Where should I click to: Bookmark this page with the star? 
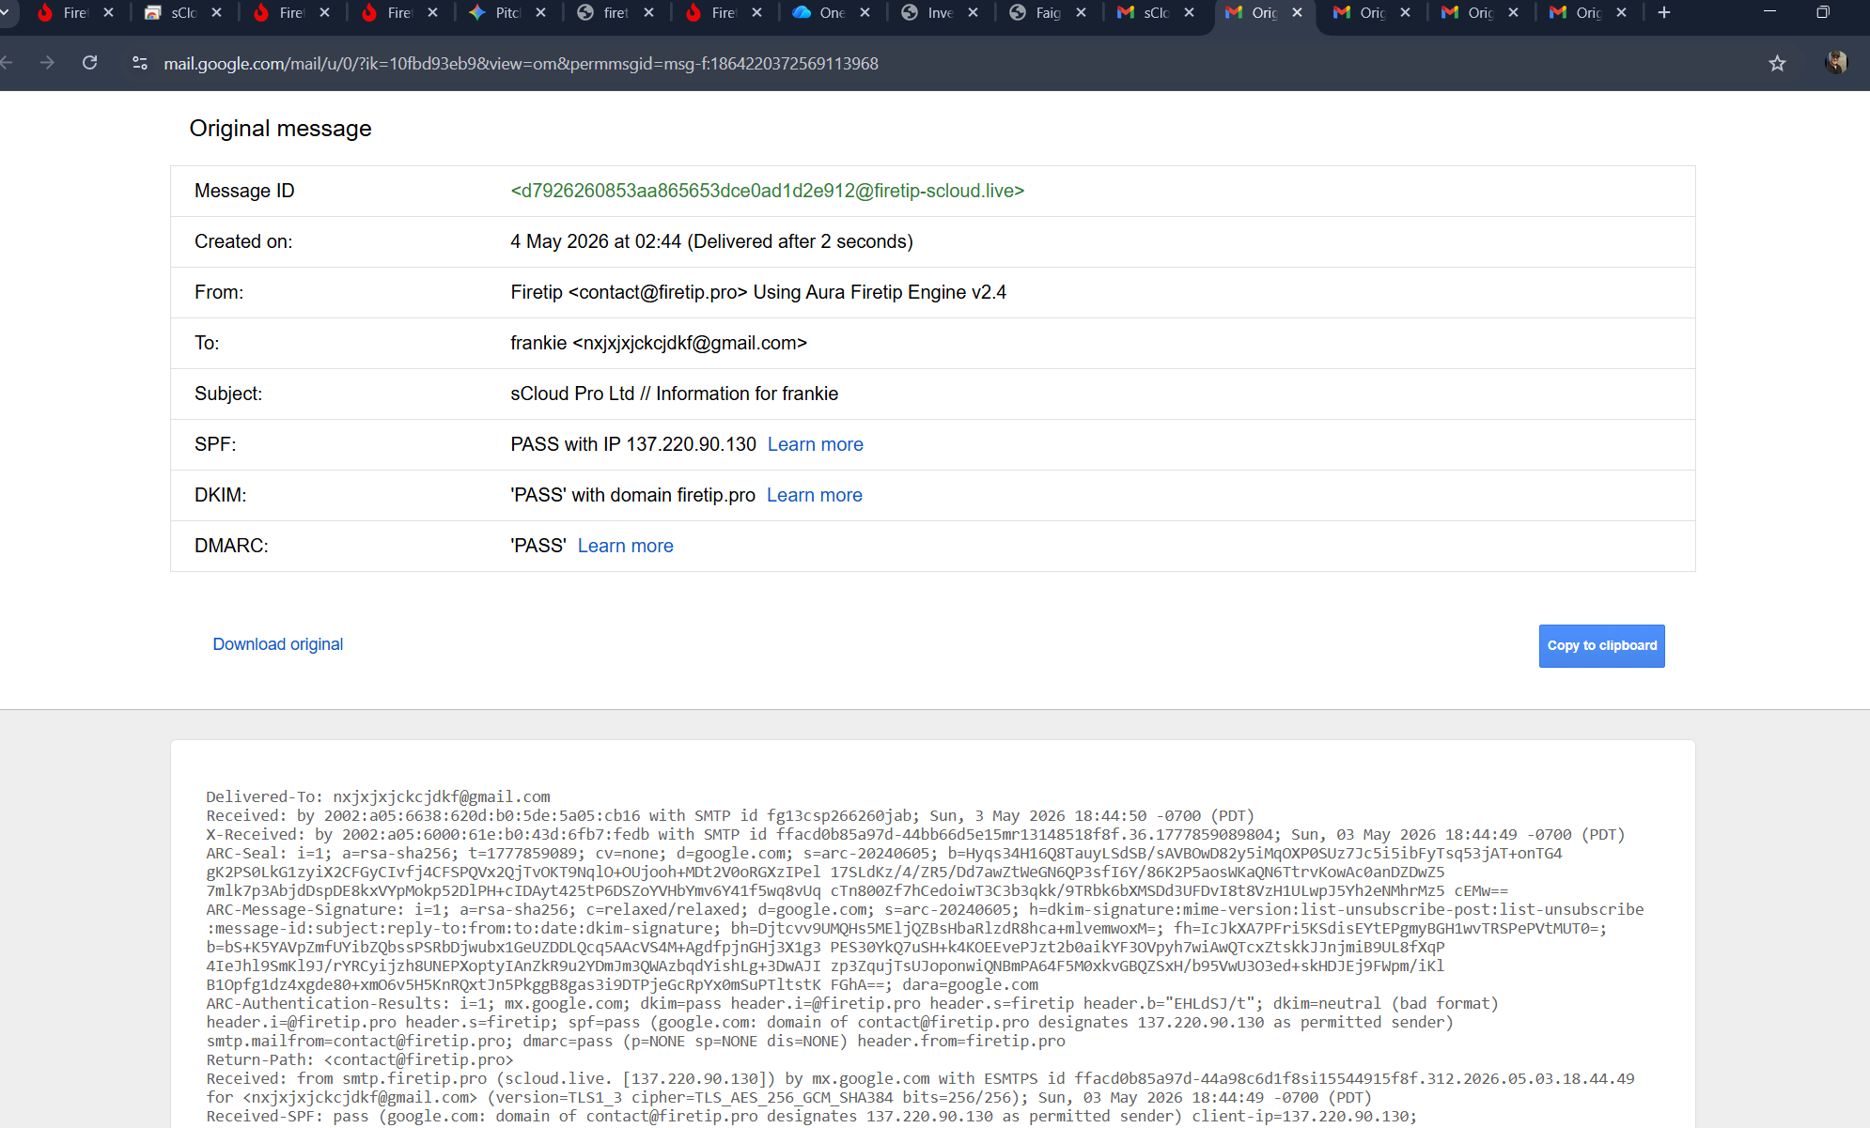click(1777, 63)
